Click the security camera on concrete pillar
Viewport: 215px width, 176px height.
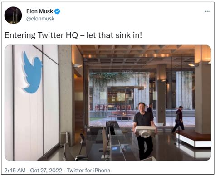[78, 66]
